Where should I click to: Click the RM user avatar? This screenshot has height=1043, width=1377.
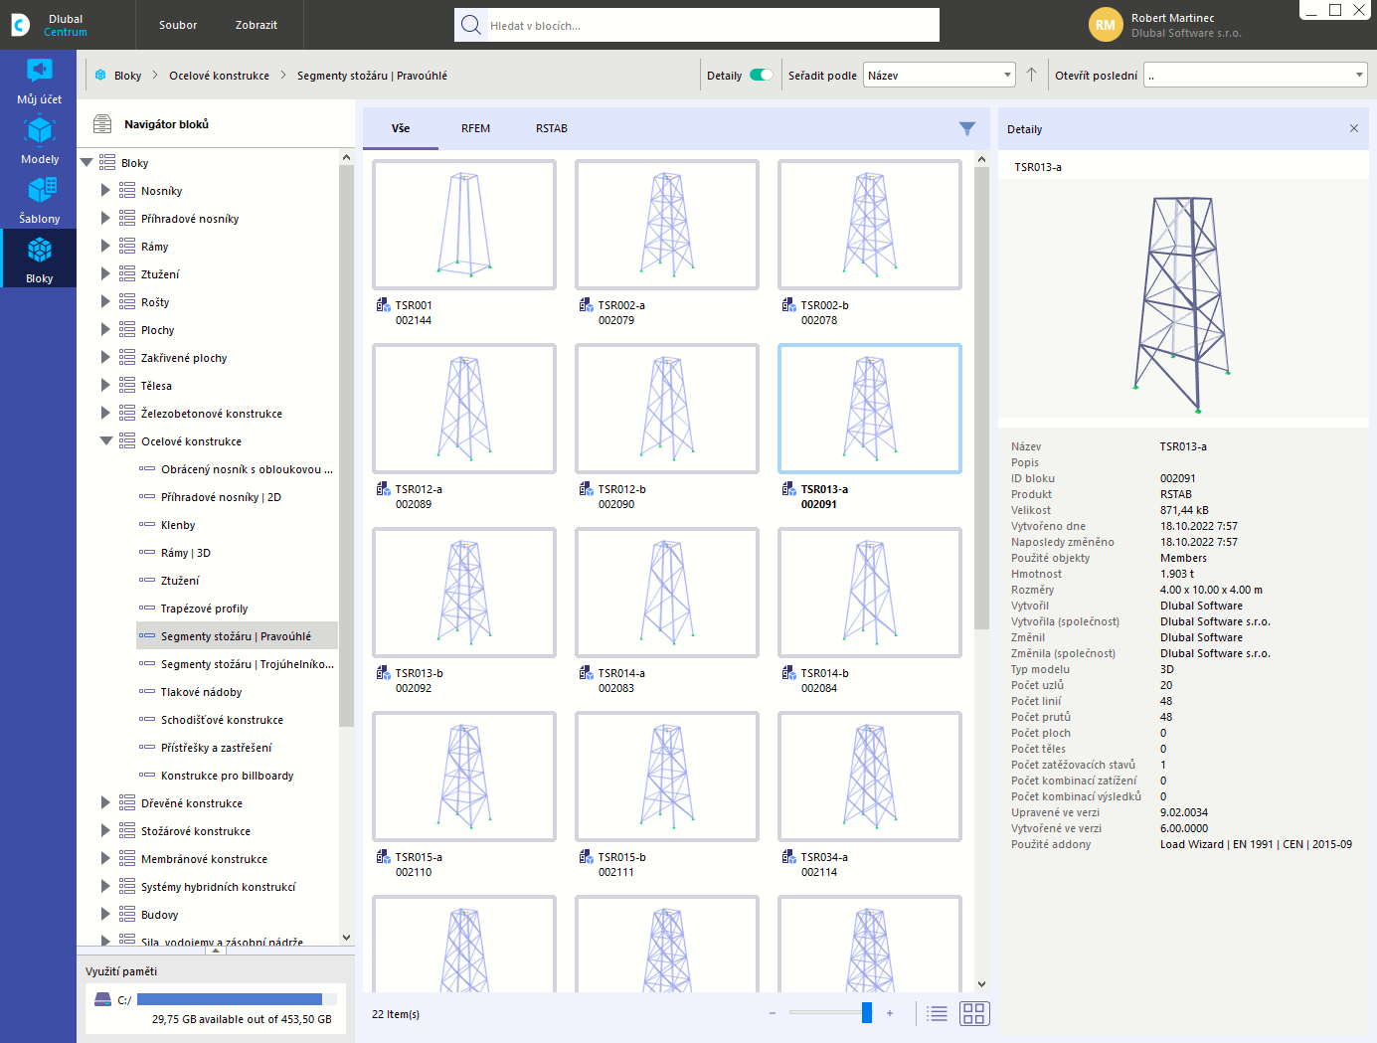[x=1106, y=25]
